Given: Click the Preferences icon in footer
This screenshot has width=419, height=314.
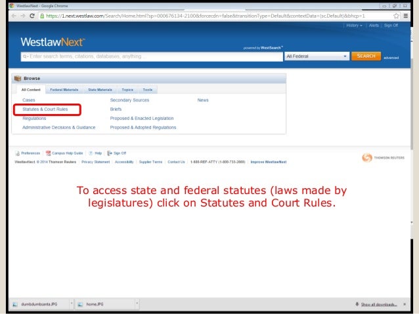Looking at the screenshot, I should click(18, 153).
